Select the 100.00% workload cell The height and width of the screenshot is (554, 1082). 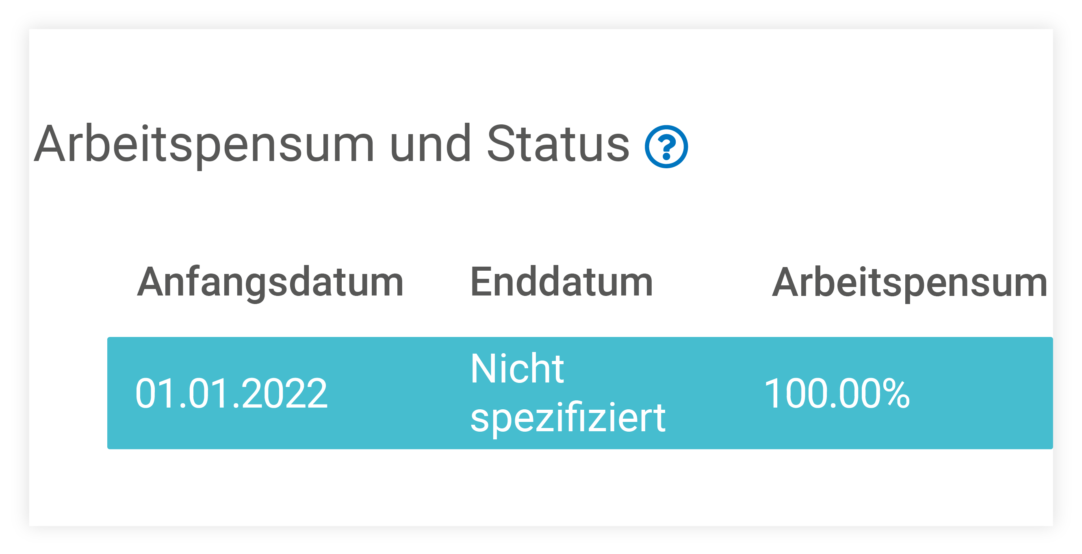(x=837, y=393)
